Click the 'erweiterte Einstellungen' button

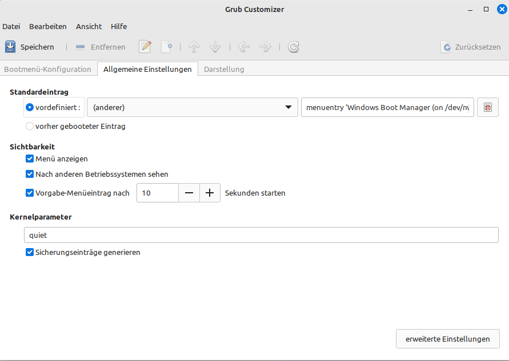[x=447, y=339]
